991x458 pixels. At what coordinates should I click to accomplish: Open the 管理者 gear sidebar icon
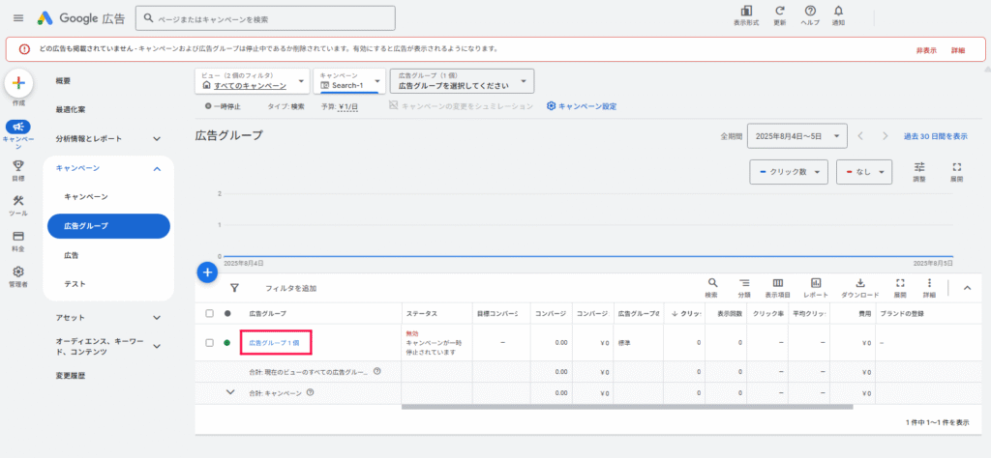(18, 272)
